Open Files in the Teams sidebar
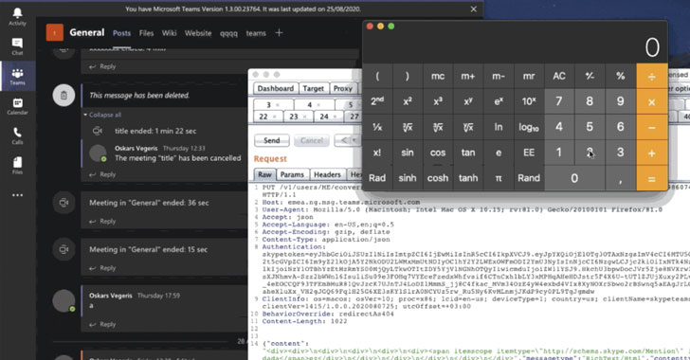This screenshot has height=360, width=690. click(x=17, y=166)
